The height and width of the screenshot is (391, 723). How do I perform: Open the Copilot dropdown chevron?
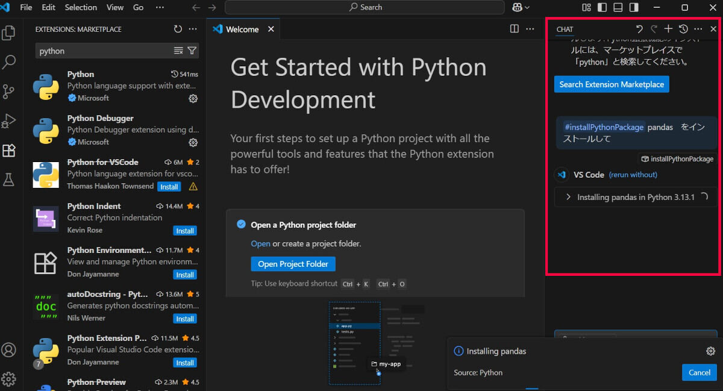(528, 7)
